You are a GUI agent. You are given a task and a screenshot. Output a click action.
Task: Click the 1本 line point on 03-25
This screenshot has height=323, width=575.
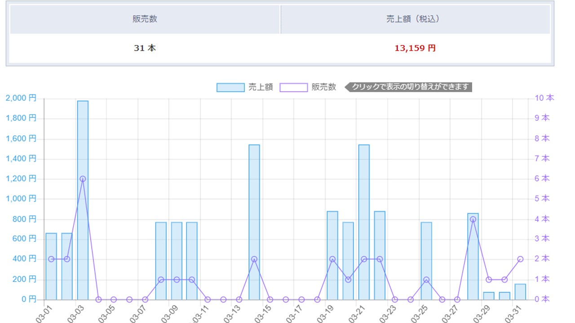tap(426, 279)
